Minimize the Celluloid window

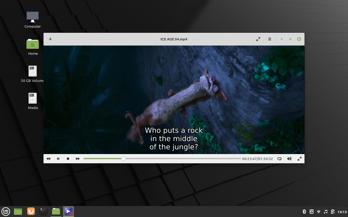(x=282, y=39)
